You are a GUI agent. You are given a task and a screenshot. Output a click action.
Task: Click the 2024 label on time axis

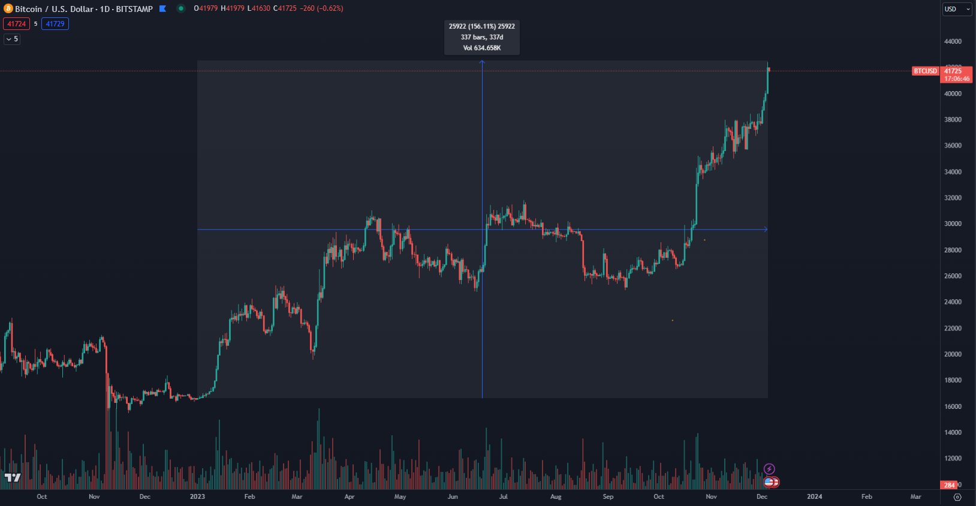click(814, 496)
